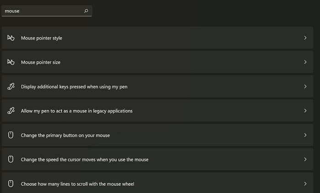Expand the mouse wheel scroll chevron

click(x=305, y=184)
